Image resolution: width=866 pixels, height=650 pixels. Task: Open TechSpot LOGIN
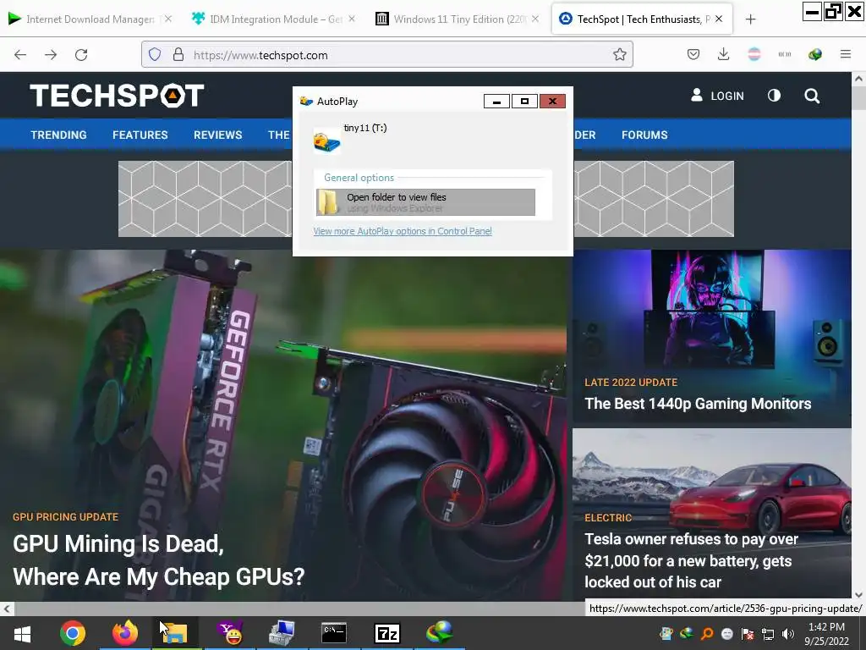point(717,96)
